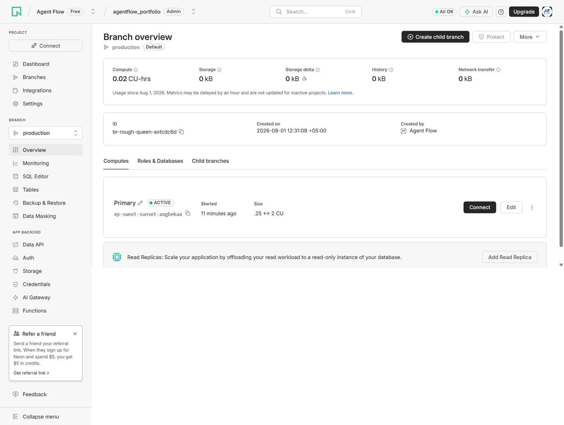The height and width of the screenshot is (425, 564).
Task: Switch to the Roles & Databases tab
Action: [x=160, y=161]
